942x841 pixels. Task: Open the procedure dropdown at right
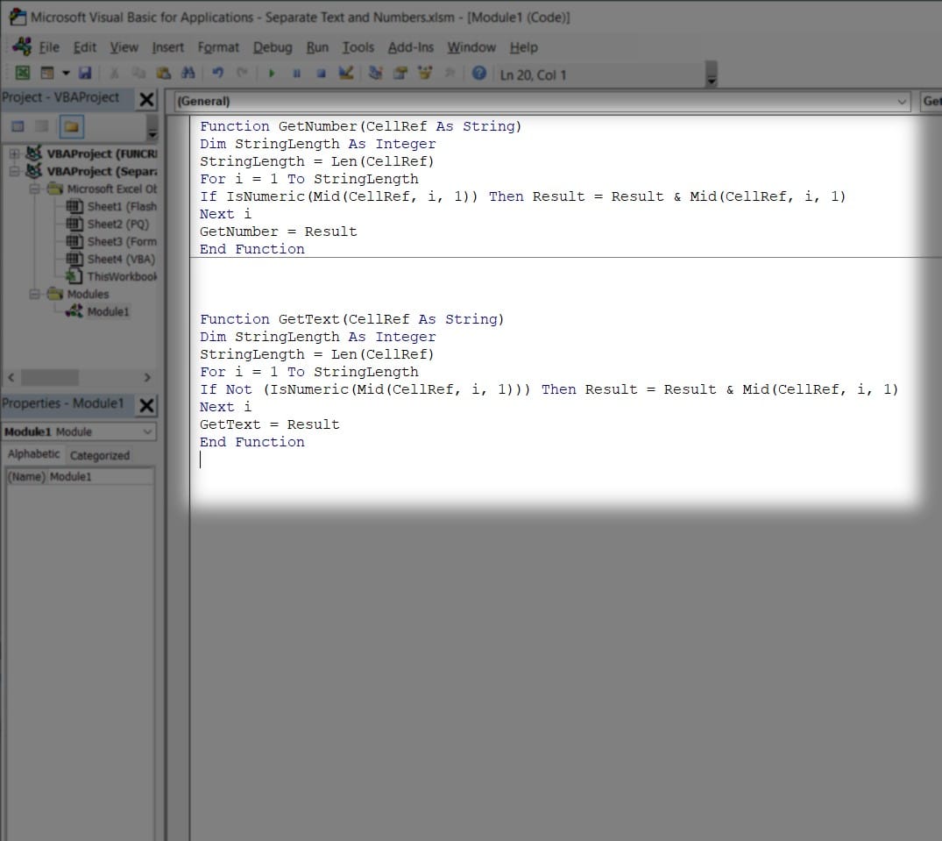click(x=931, y=101)
